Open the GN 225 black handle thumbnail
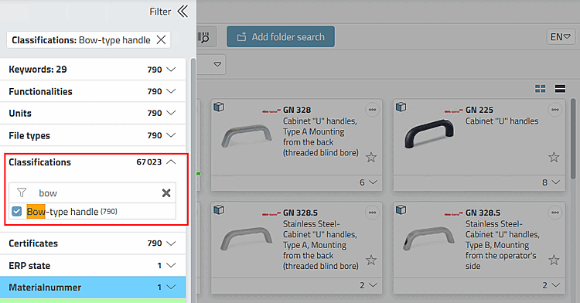580x303 pixels. pyautogui.click(x=428, y=134)
